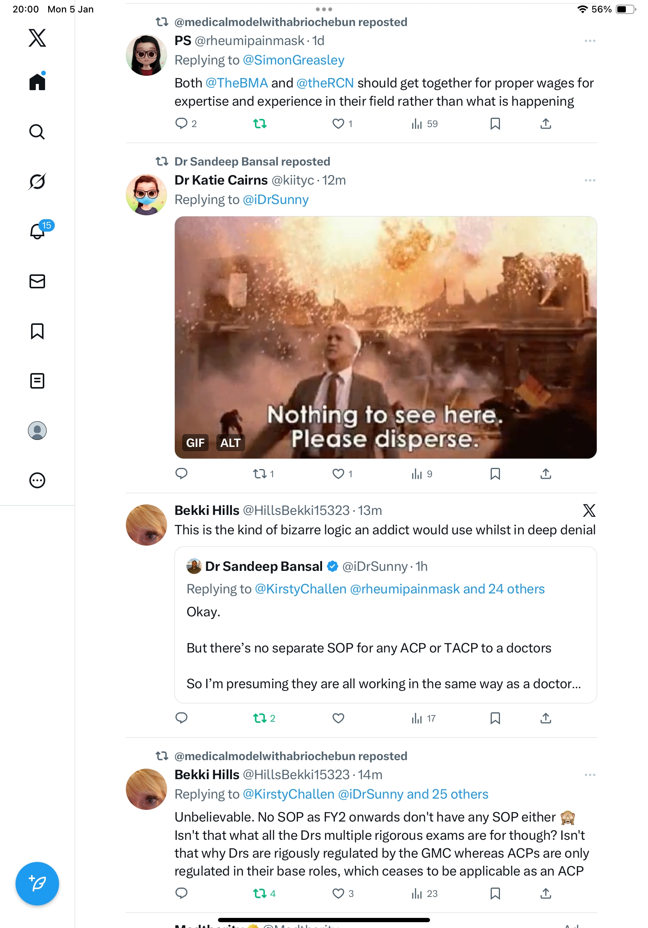Open the Grok icon in the sidebar
Image resolution: width=648 pixels, height=928 pixels.
(37, 181)
